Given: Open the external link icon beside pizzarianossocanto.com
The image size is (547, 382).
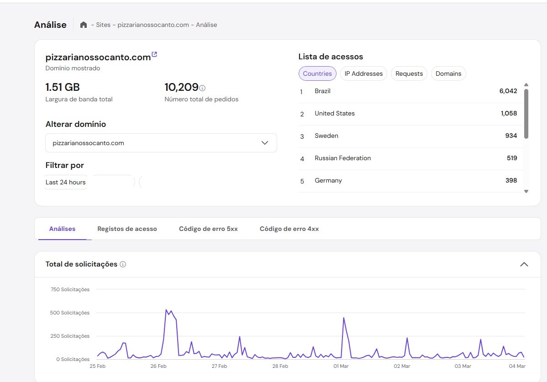Looking at the screenshot, I should tap(154, 55).
